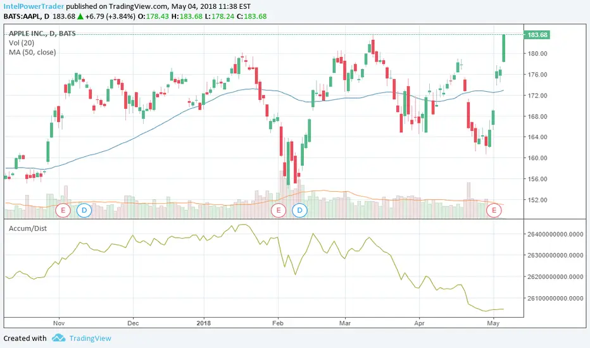590x348 pixels.
Task: Select the APPLE INC., D, BATS legend
Action: pyautogui.click(x=42, y=34)
